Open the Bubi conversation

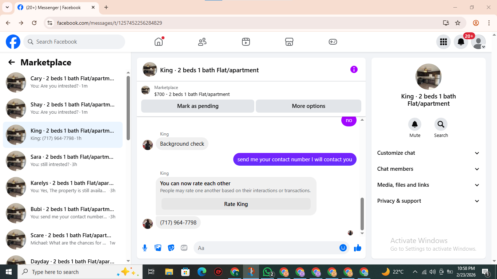63,213
